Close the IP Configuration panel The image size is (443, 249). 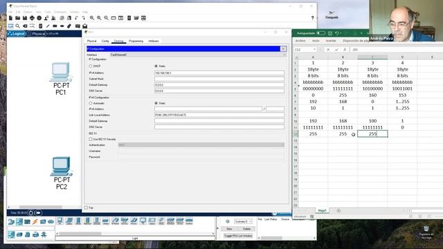[x=283, y=49]
